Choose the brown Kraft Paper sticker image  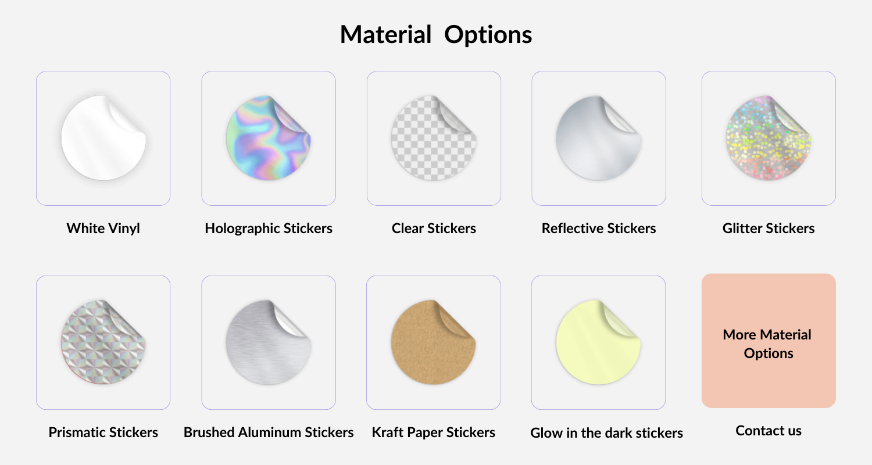tap(433, 342)
